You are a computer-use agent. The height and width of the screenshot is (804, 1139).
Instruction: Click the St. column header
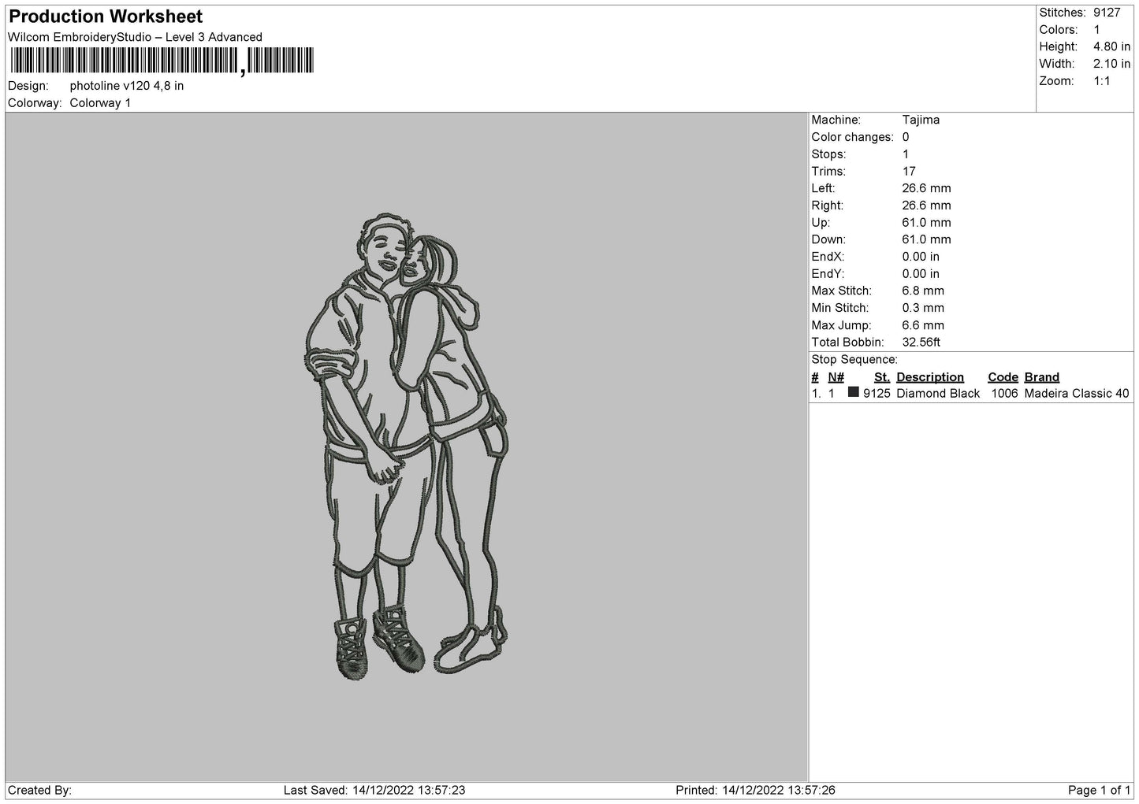[x=882, y=377]
